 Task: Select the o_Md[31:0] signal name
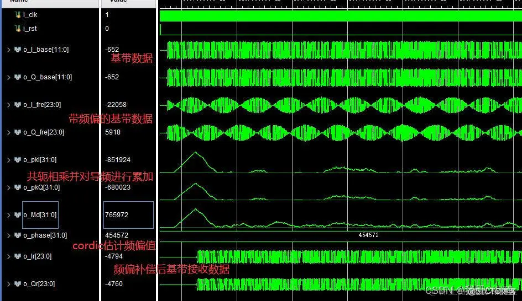point(40,214)
